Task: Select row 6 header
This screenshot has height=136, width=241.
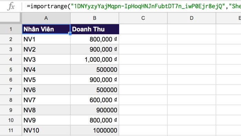Action: [11, 80]
